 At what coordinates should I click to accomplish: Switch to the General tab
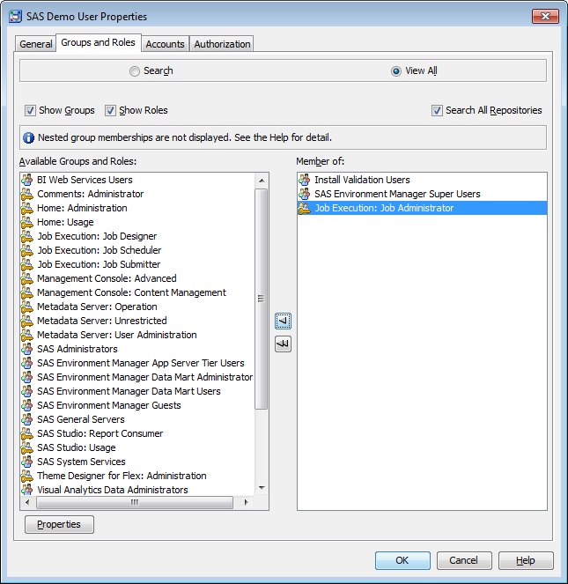pos(36,44)
